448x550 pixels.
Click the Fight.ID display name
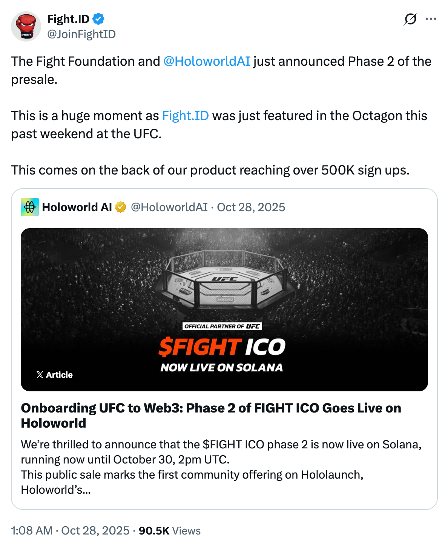68,19
